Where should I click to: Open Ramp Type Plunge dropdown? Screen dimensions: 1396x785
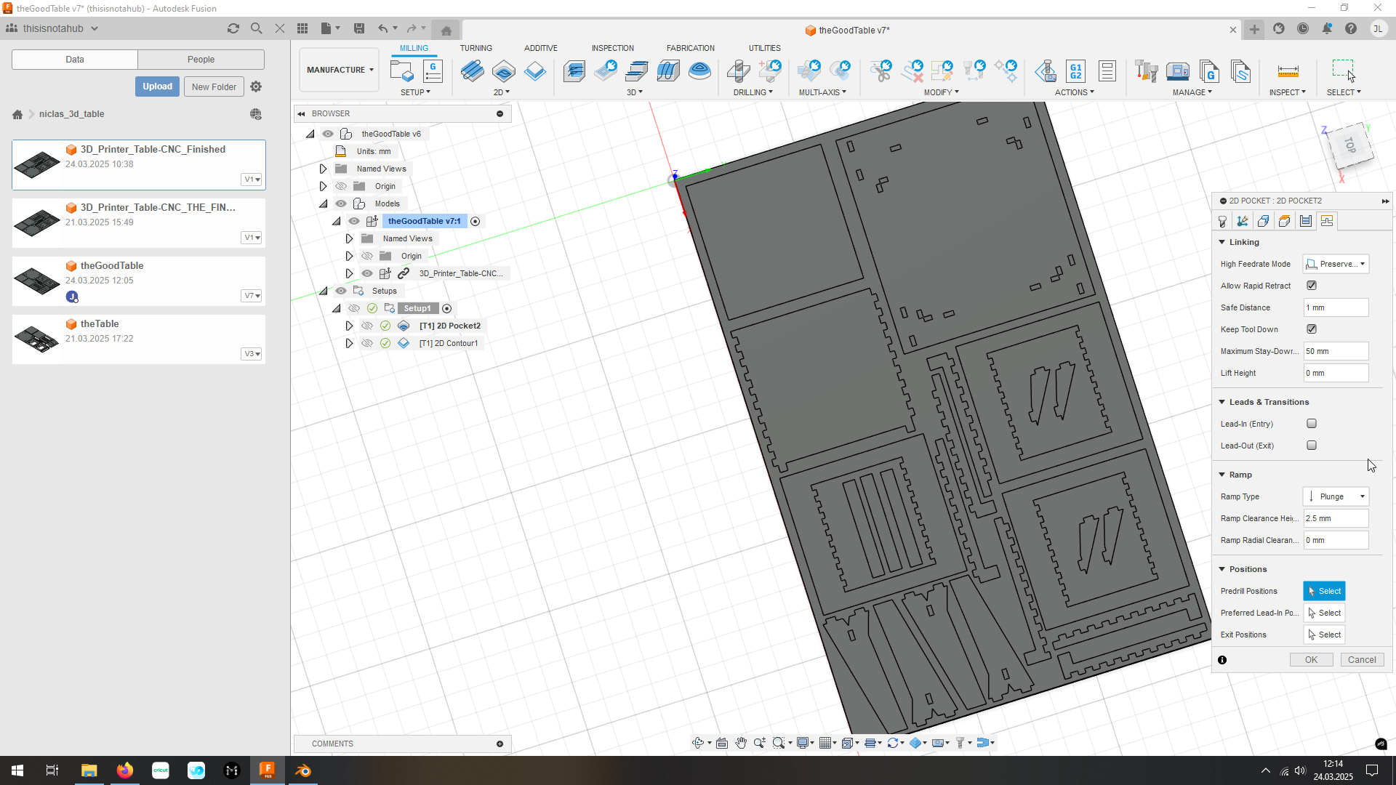(1336, 496)
